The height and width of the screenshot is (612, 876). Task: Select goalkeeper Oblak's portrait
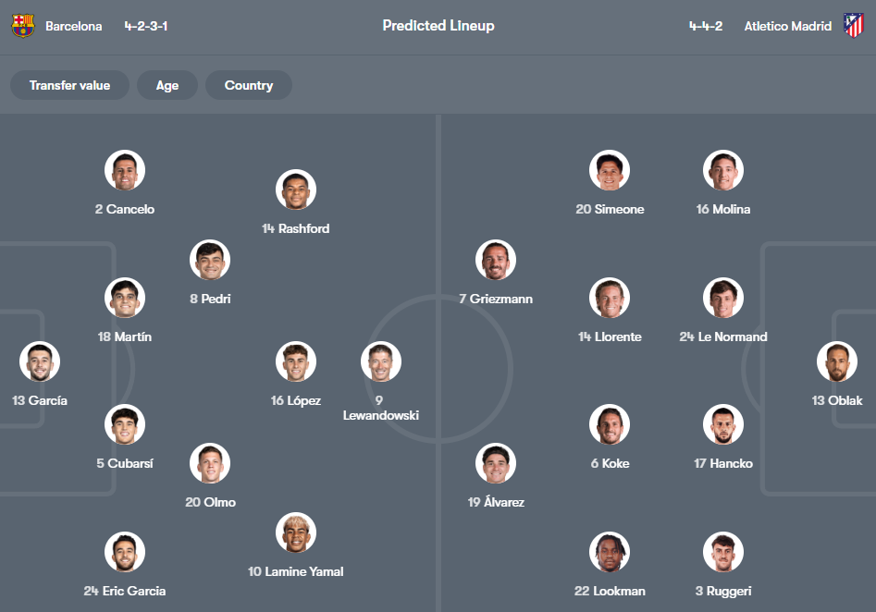(837, 361)
